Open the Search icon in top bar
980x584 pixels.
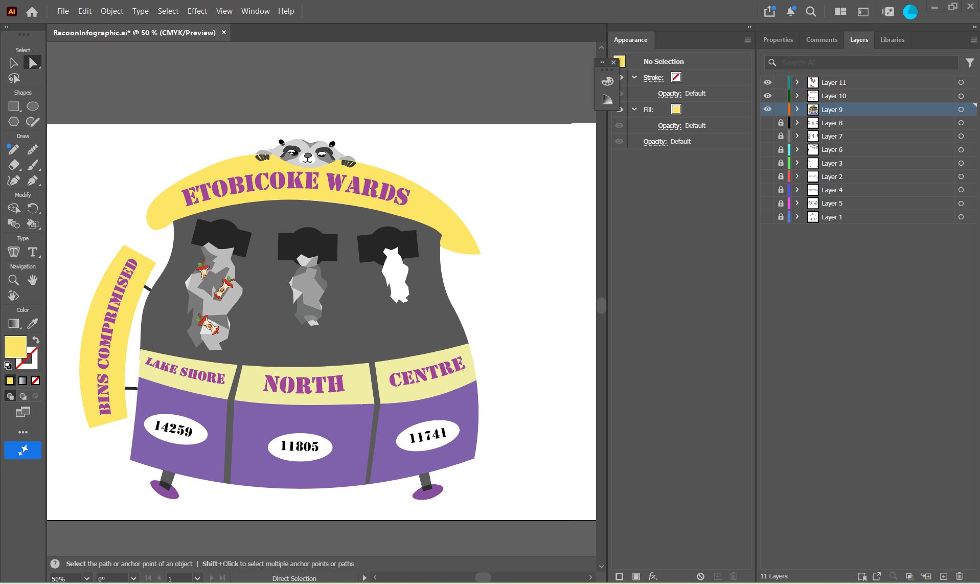tap(811, 11)
